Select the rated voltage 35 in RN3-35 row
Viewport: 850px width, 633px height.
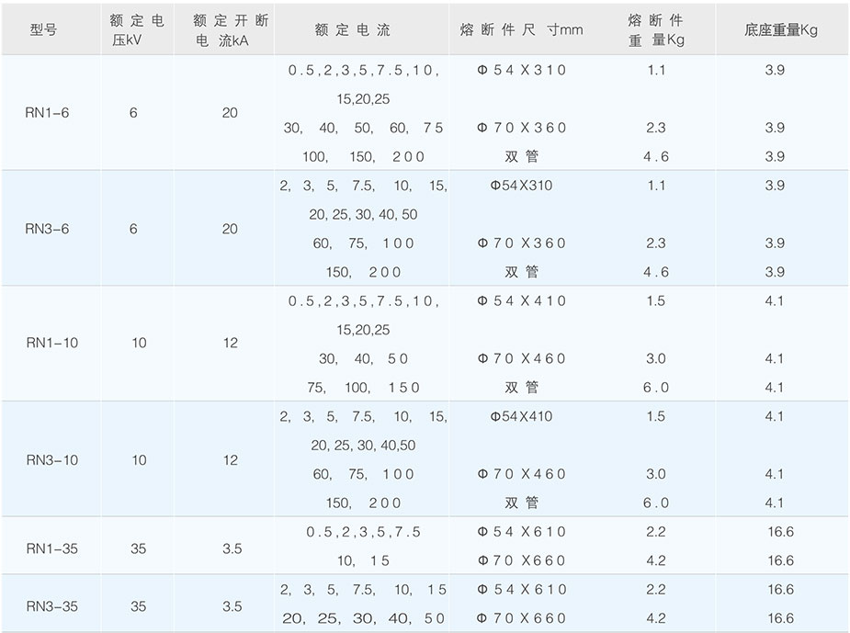click(138, 606)
